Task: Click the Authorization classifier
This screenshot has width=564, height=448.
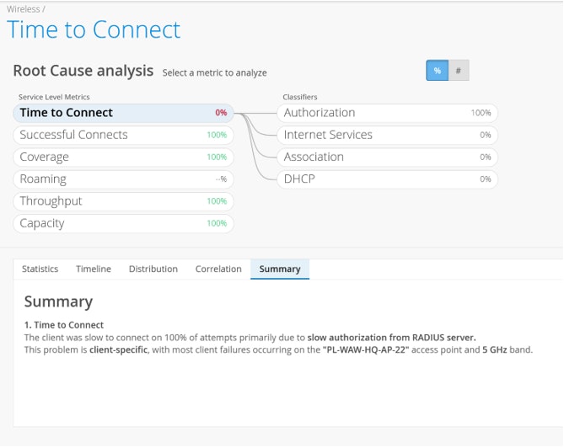Action: click(x=387, y=113)
